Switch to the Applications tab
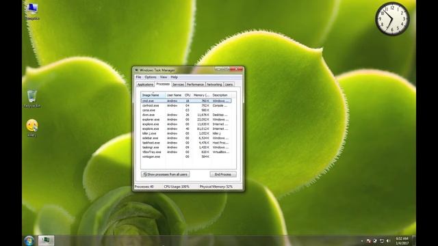This screenshot has width=438, height=246. pos(145,84)
